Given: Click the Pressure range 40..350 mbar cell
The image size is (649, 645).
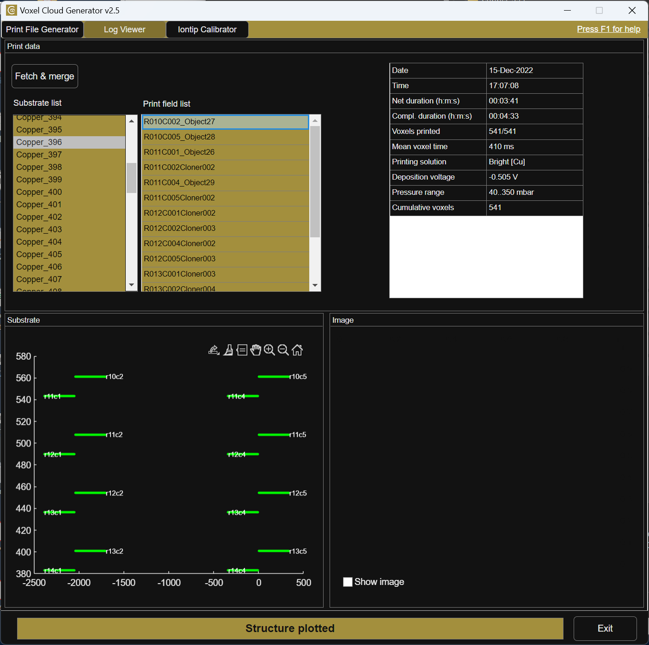Looking at the screenshot, I should pyautogui.click(x=535, y=193).
